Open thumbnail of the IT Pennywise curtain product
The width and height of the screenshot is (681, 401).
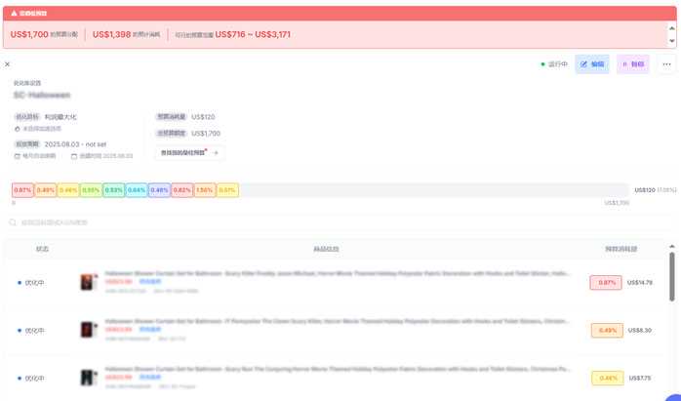(x=88, y=330)
